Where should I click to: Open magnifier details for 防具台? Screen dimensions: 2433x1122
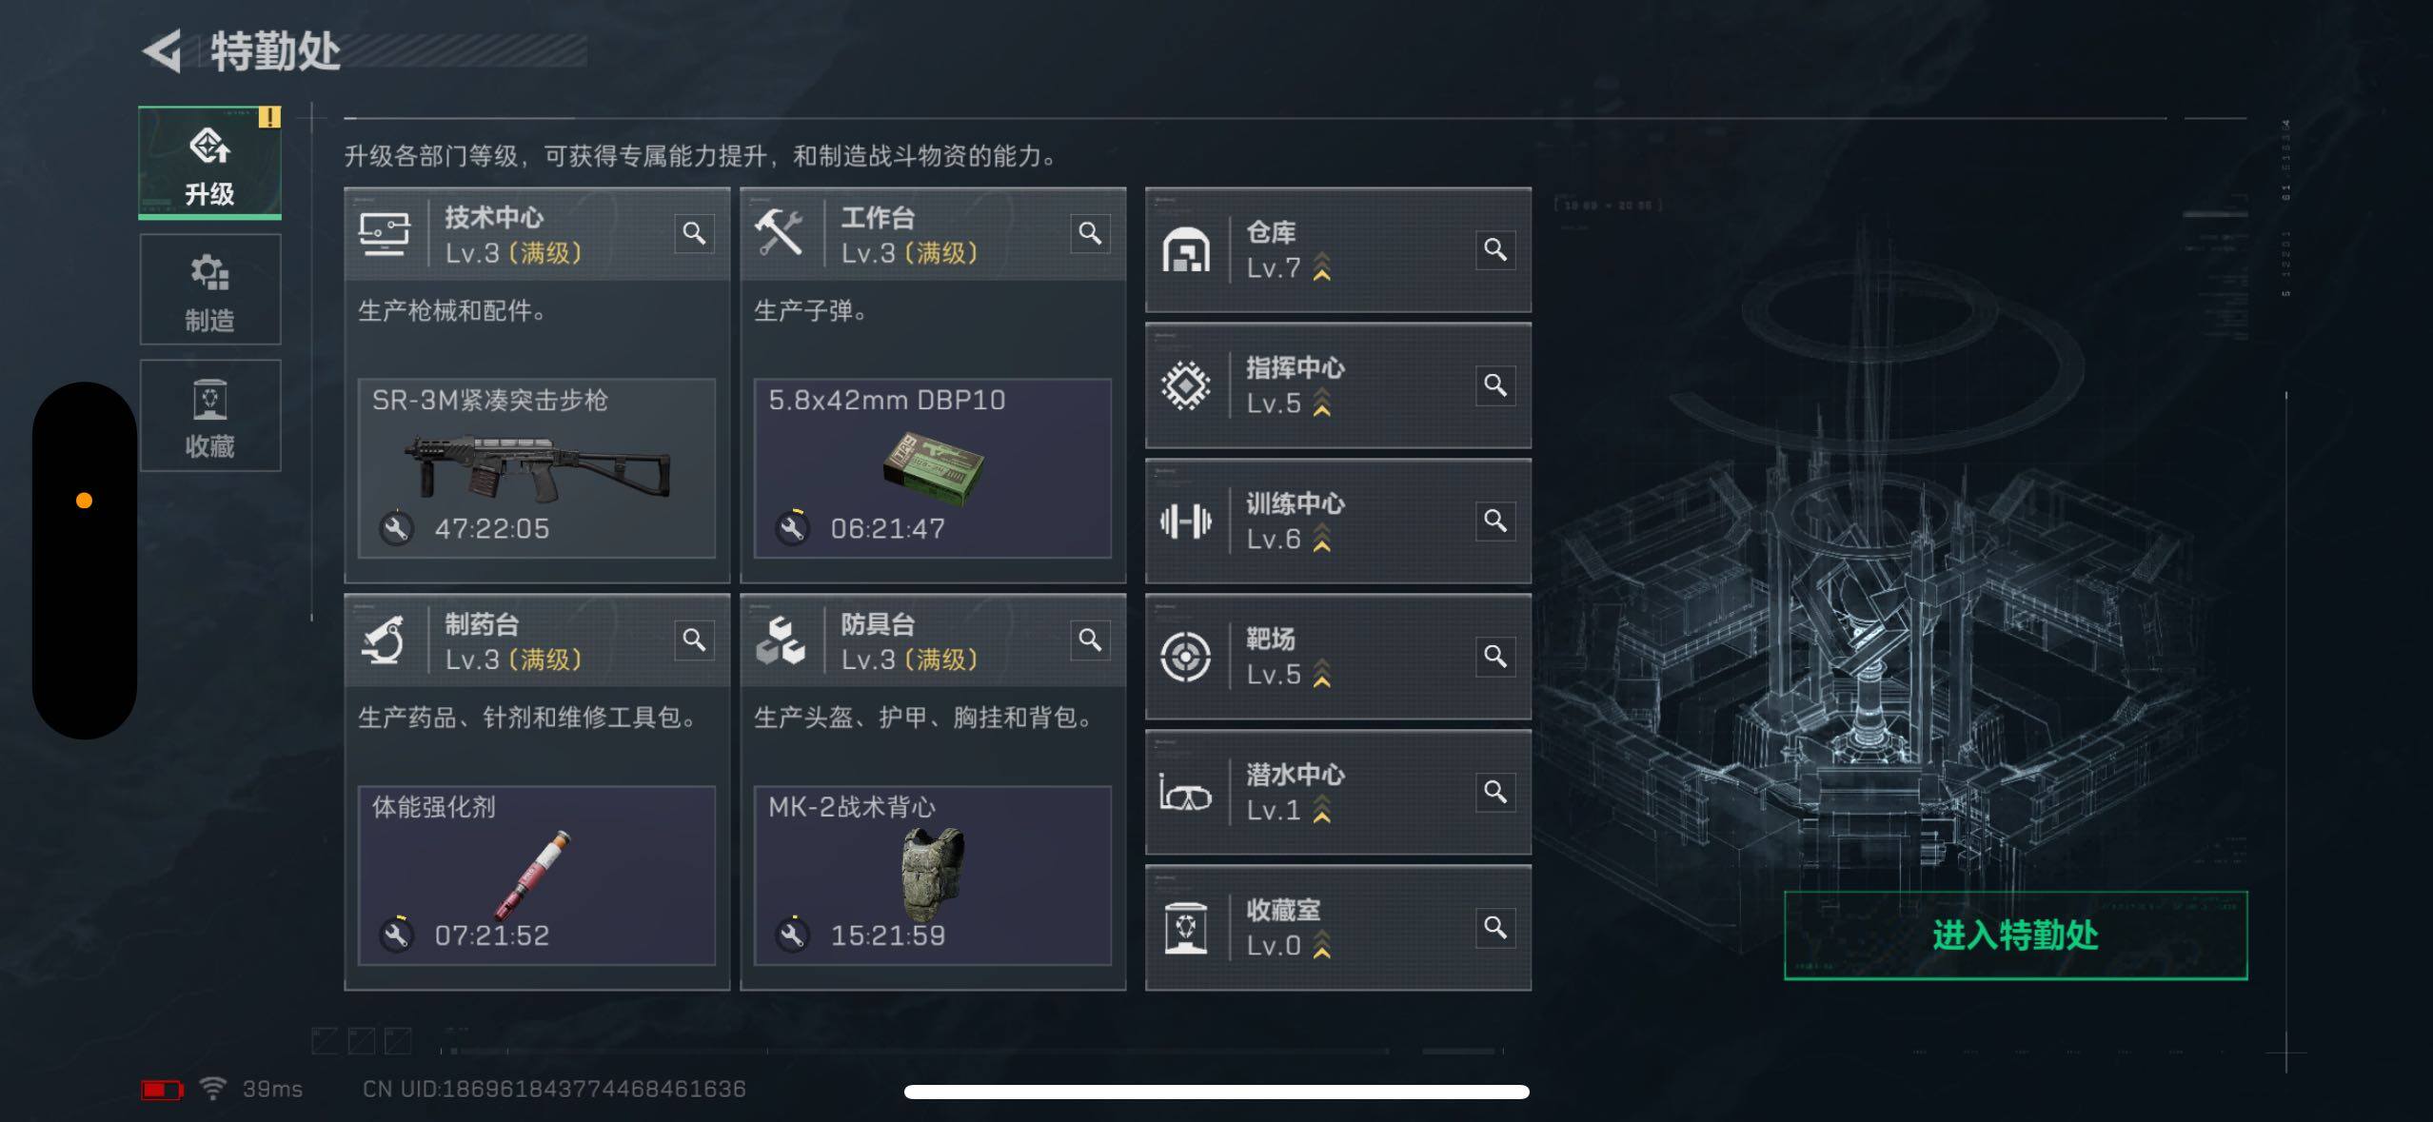(1090, 640)
